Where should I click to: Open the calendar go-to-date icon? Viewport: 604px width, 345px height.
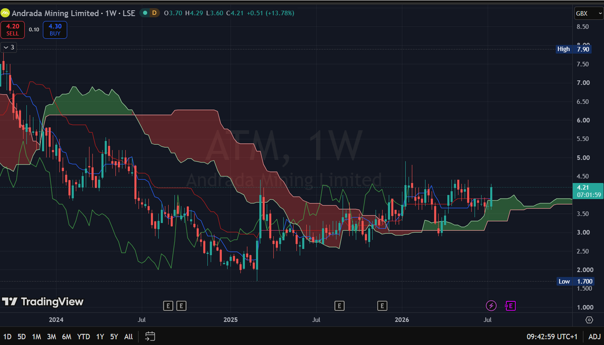point(150,336)
